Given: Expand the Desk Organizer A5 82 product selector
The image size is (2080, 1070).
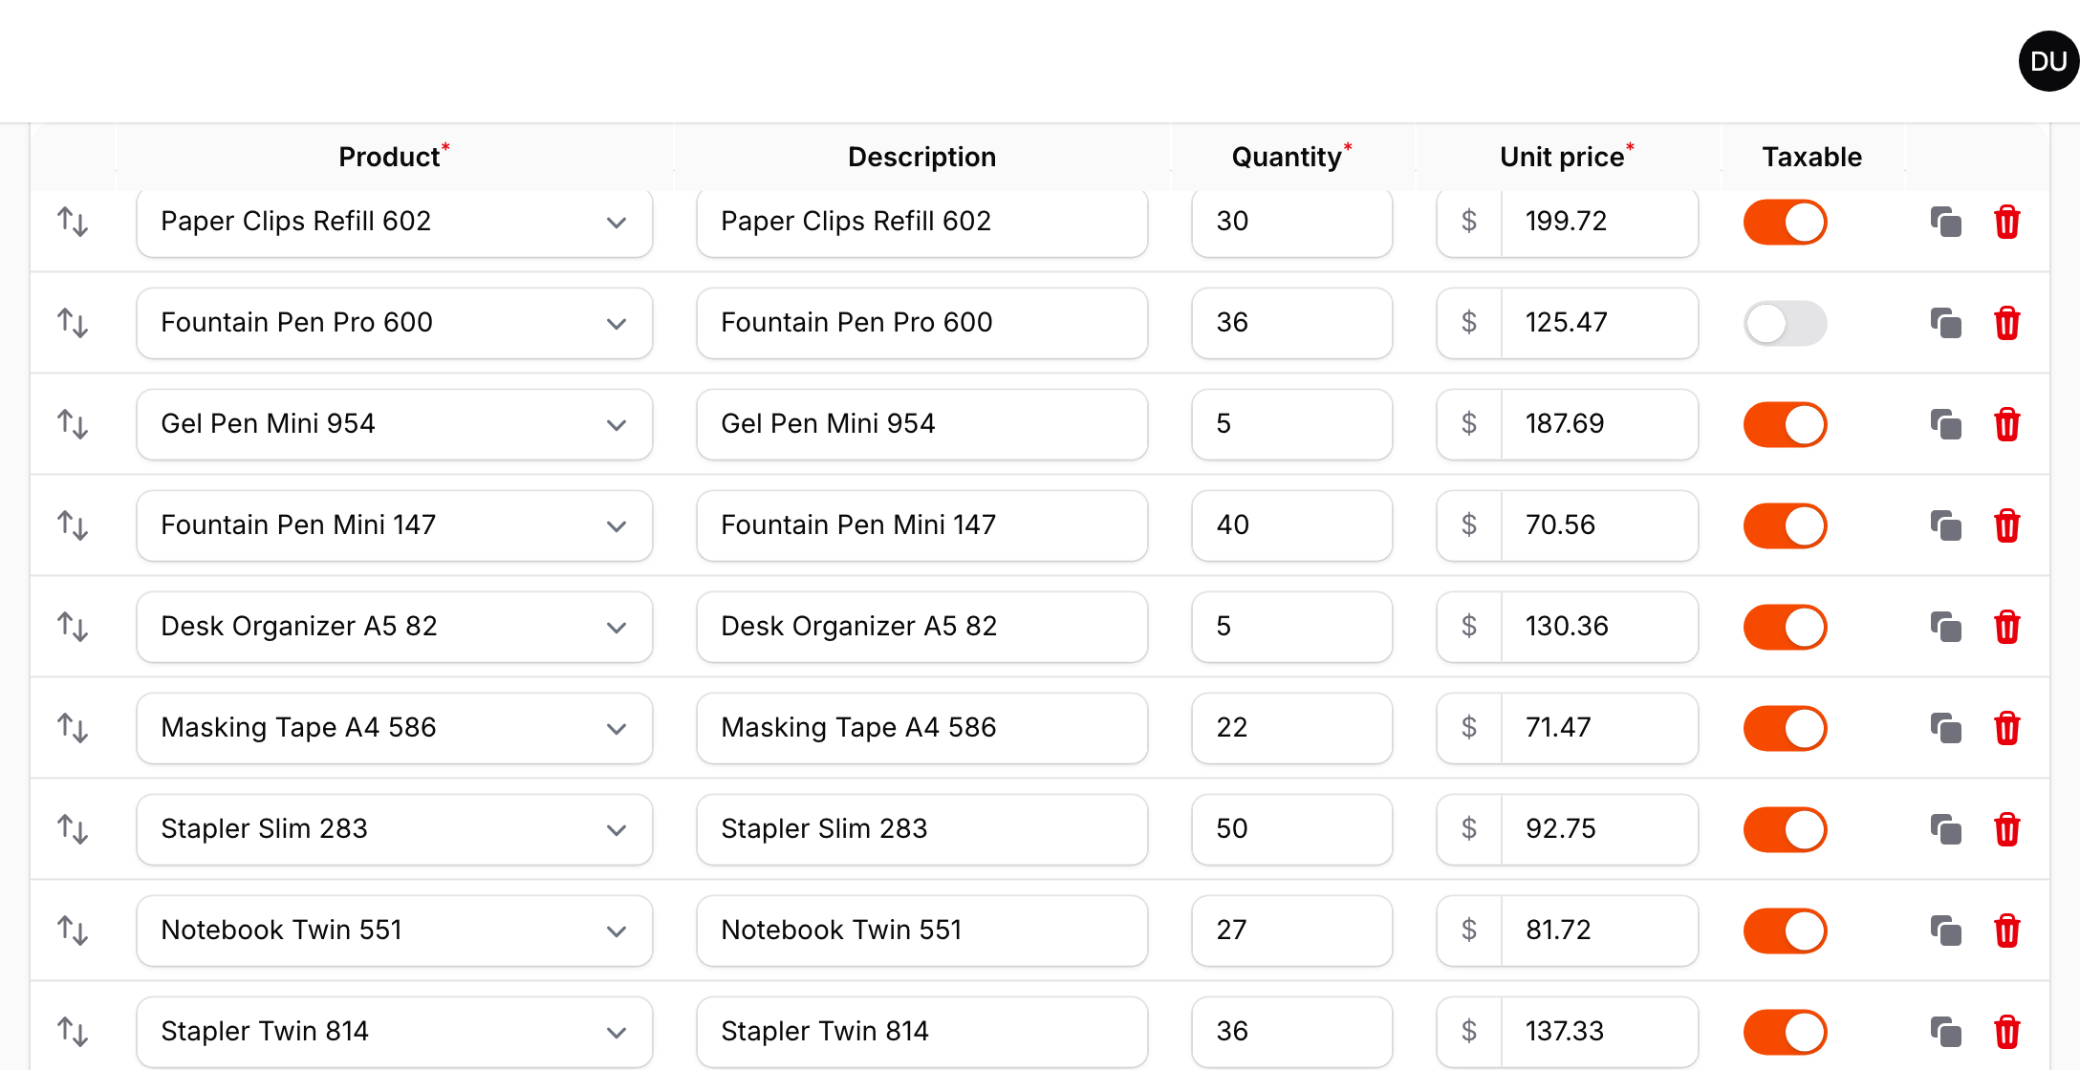Looking at the screenshot, I should (x=395, y=627).
